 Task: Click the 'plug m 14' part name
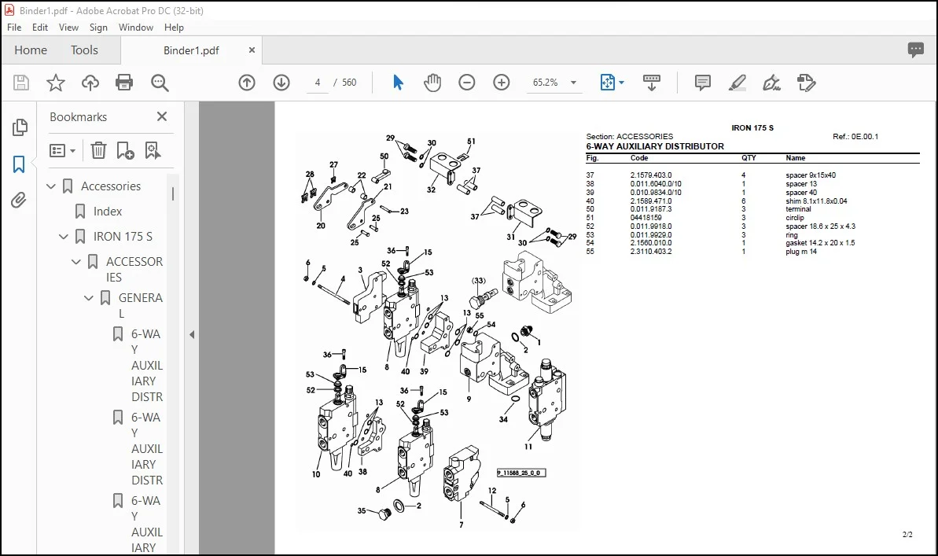pyautogui.click(x=801, y=252)
